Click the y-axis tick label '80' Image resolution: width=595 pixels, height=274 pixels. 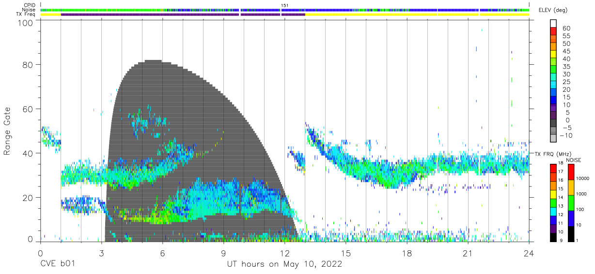tap(29, 64)
